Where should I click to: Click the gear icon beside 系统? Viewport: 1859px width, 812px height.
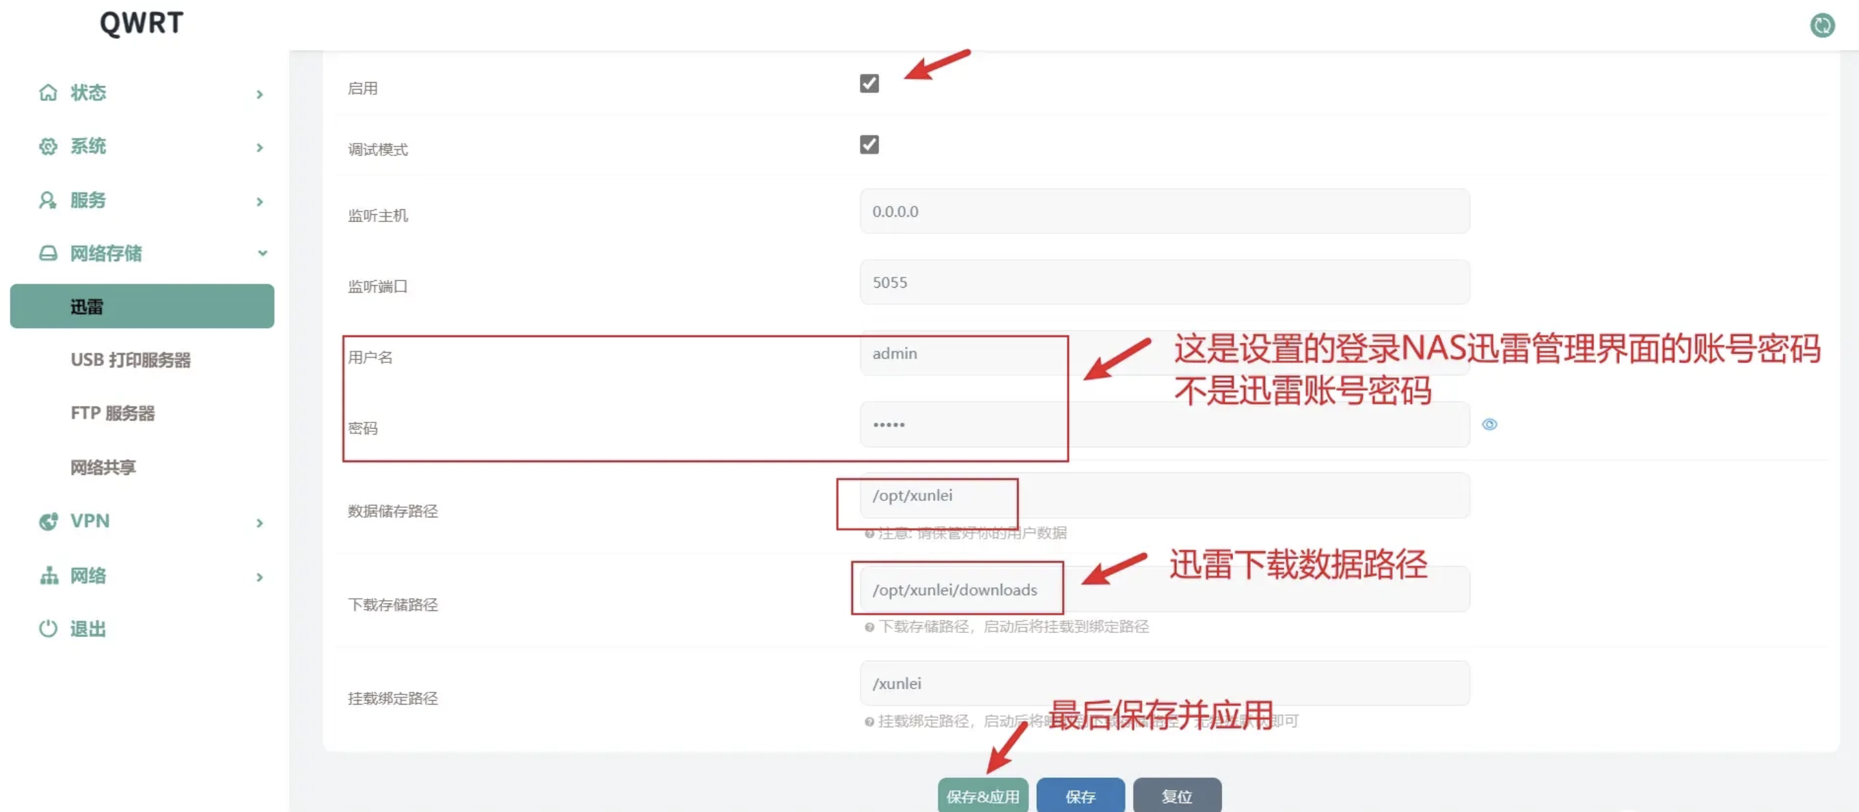[48, 146]
